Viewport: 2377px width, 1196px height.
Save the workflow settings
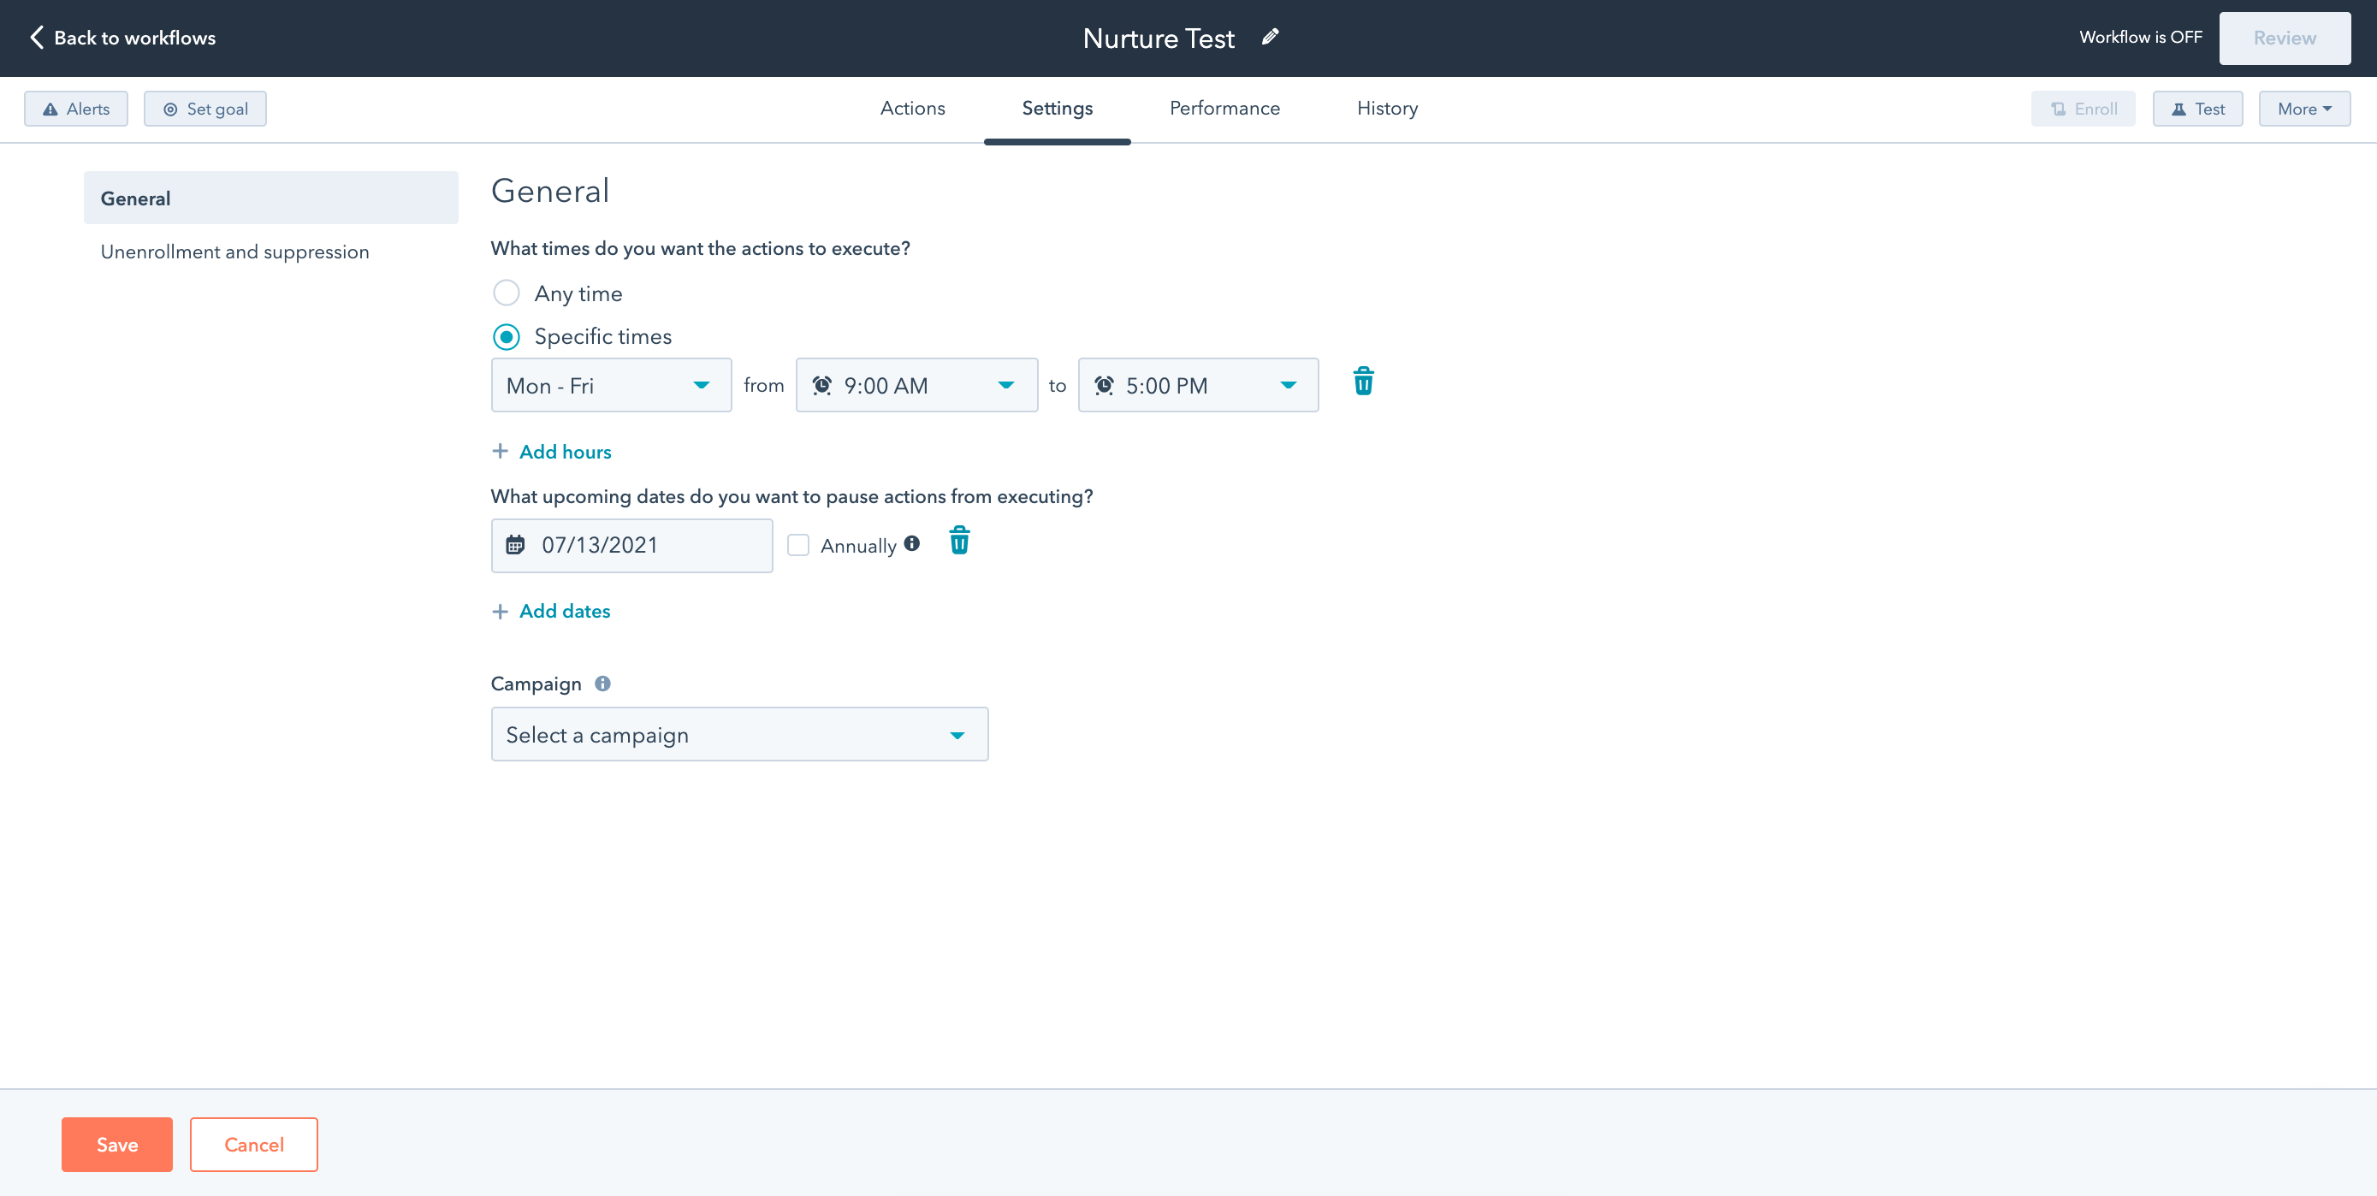point(116,1145)
